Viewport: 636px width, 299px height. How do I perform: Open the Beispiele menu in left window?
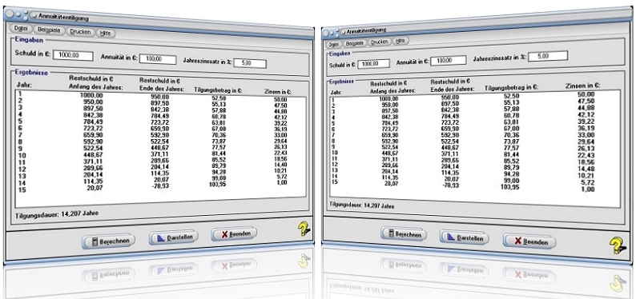coord(49,30)
